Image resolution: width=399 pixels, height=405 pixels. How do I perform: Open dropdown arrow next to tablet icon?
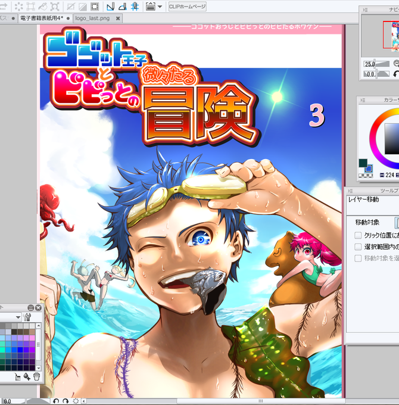[160, 7]
